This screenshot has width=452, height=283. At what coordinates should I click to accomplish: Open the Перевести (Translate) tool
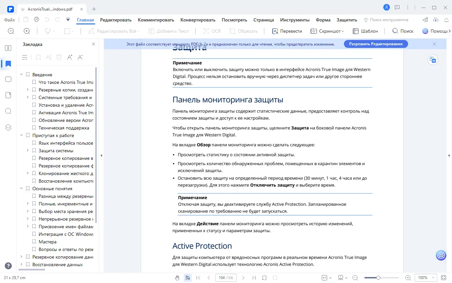point(287,31)
